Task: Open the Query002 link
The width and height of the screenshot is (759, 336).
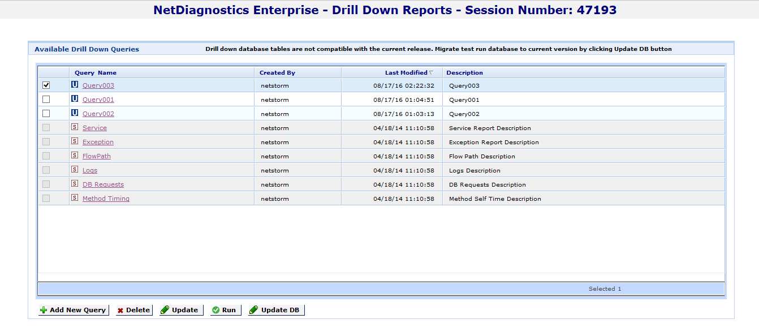Action: 98,114
